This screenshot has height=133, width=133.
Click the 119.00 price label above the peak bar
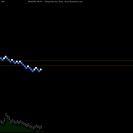pyautogui.click(x=6, y=115)
